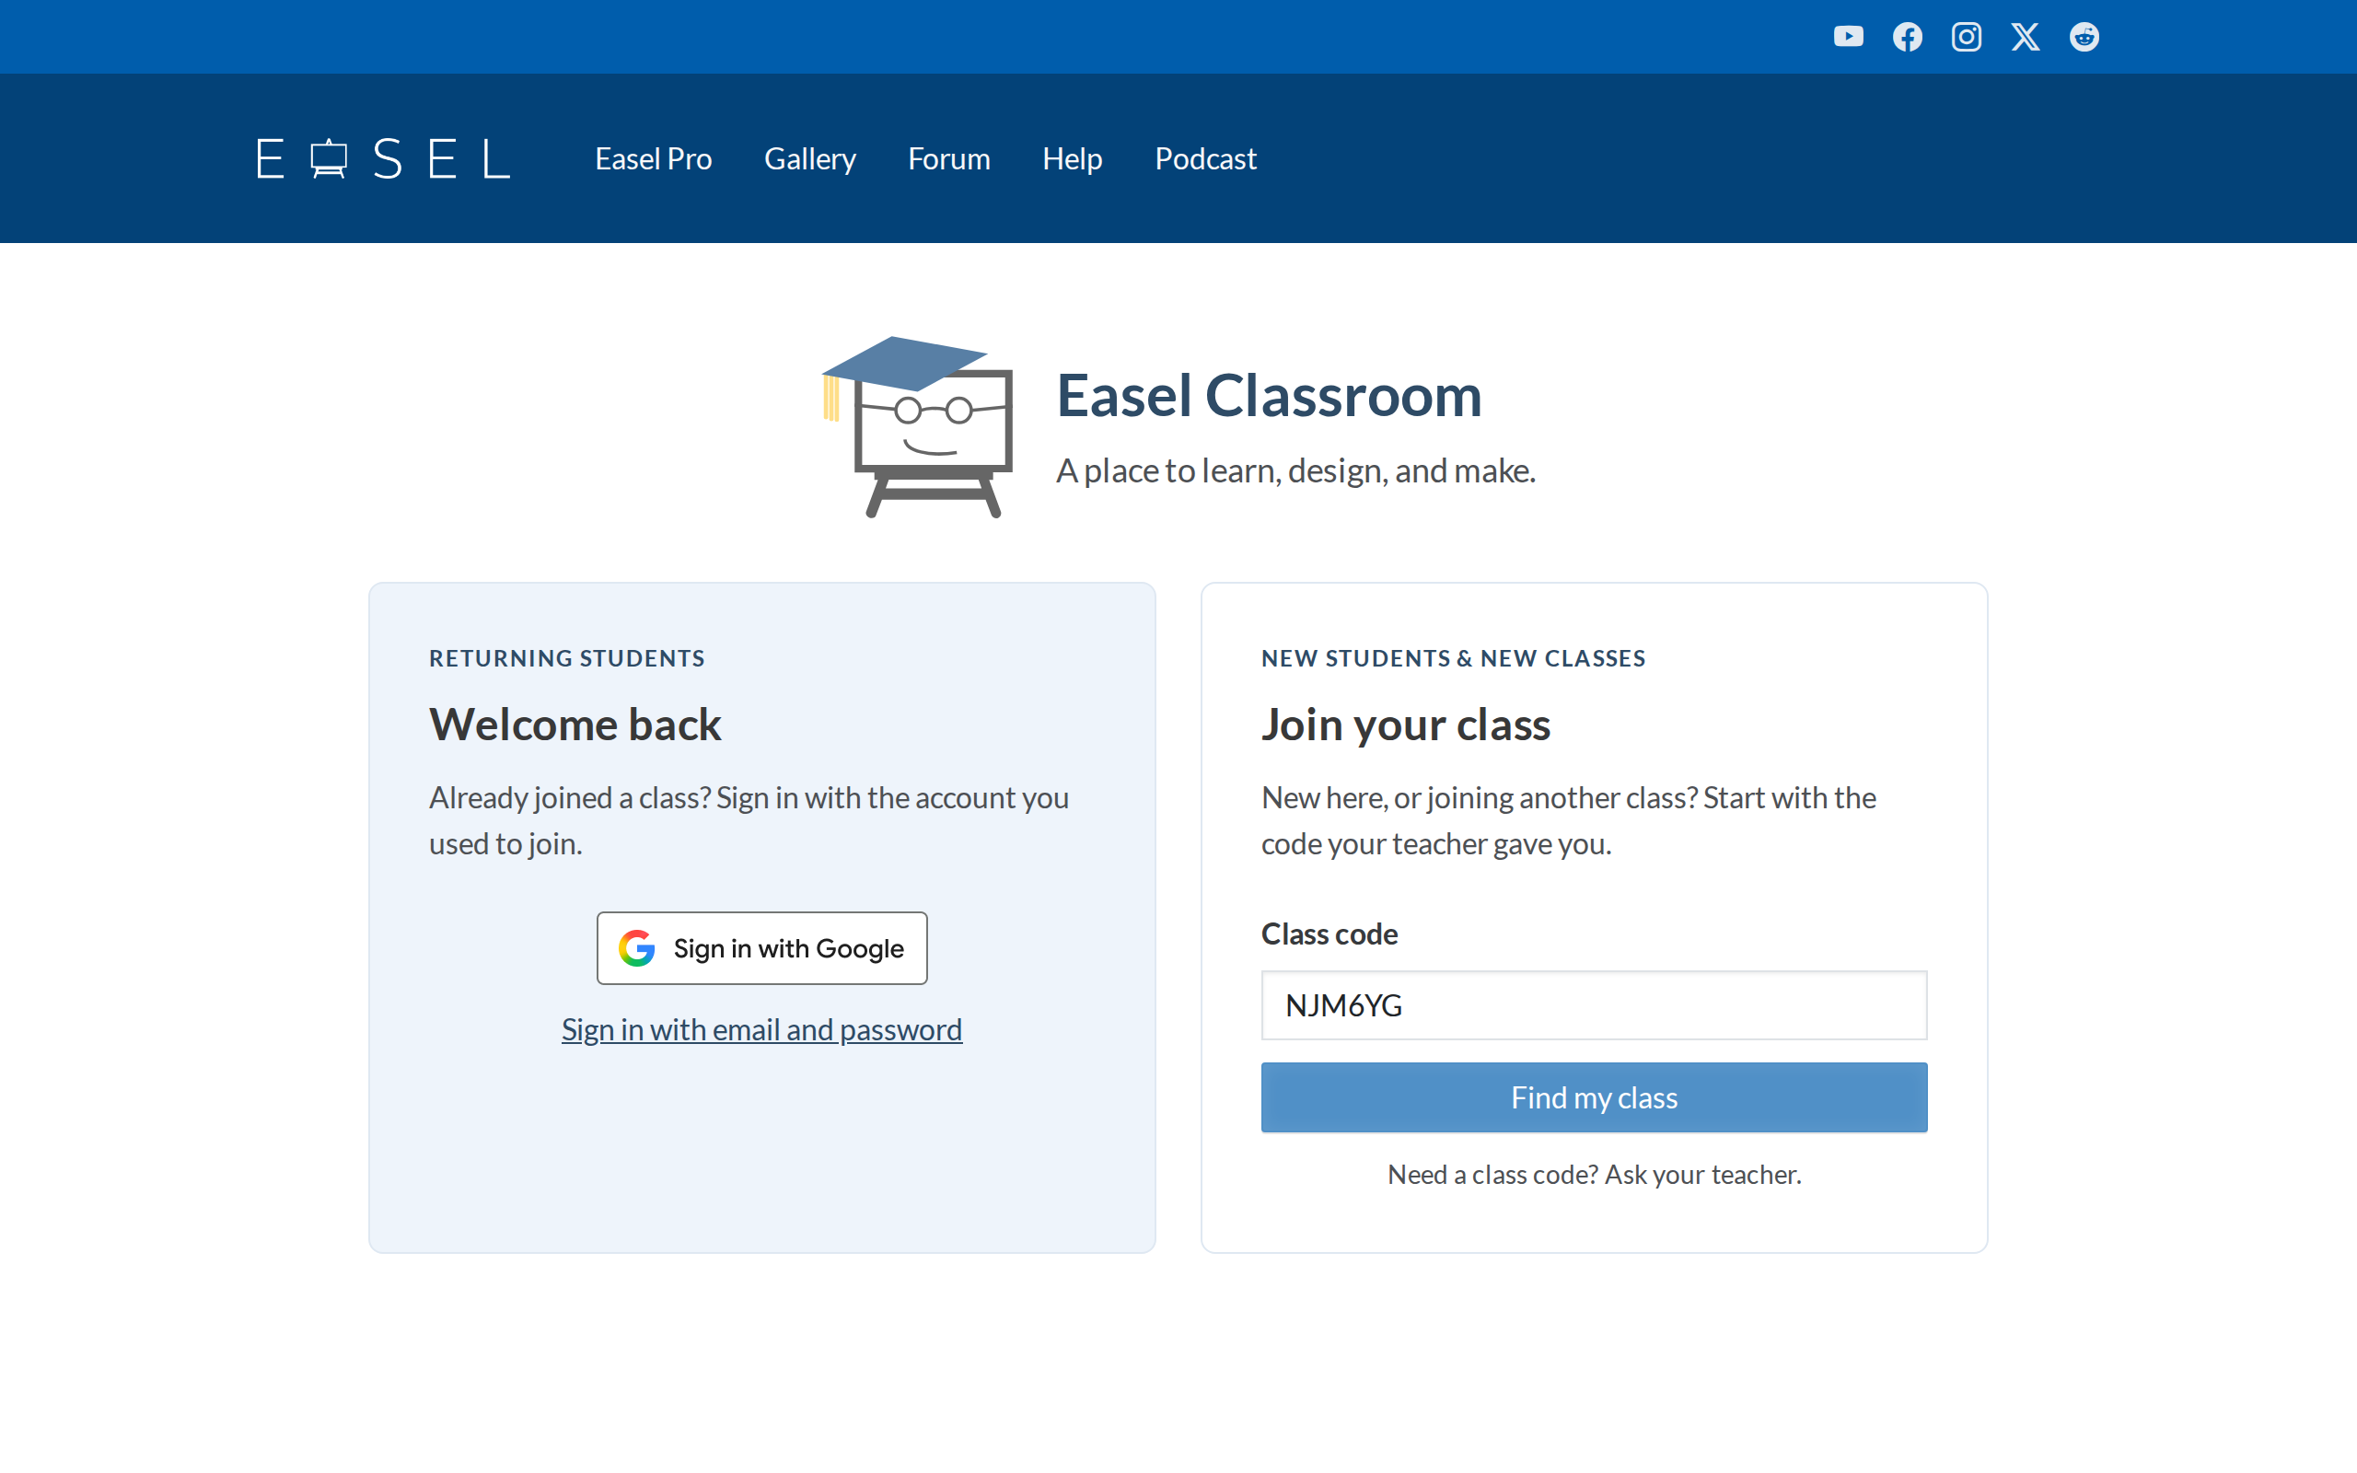This screenshot has height=1473, width=2357.
Task: Choose sign in with email and password
Action: tap(761, 1030)
